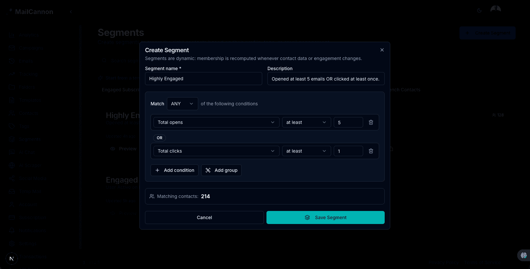Image resolution: width=530 pixels, height=269 pixels.
Task: Add a new condition
Action: pos(174,170)
